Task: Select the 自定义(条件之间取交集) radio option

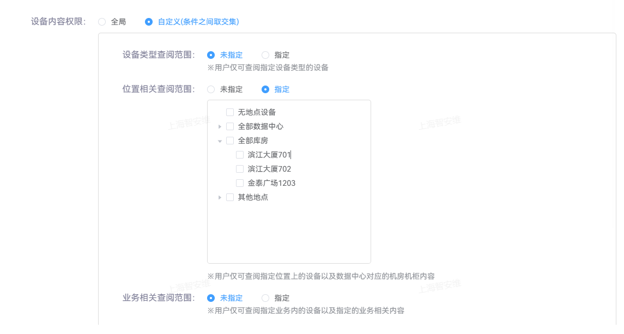Action: pyautogui.click(x=149, y=22)
